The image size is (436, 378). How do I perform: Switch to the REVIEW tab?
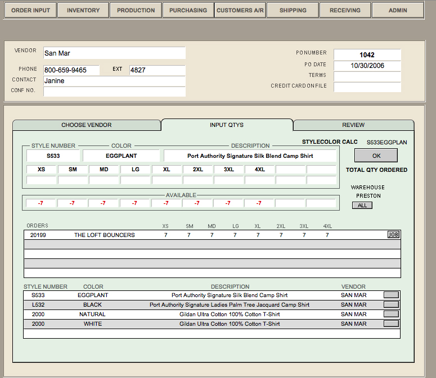[x=353, y=125]
